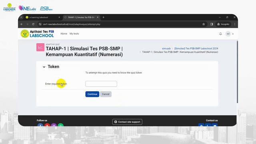Click Contact site support button
This screenshot has width=256, height=144.
(x=127, y=122)
